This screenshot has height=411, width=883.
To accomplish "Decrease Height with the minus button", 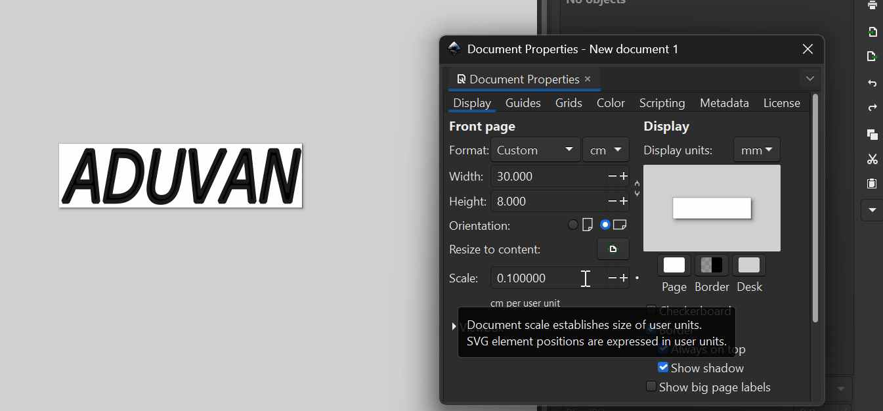I will [x=612, y=202].
